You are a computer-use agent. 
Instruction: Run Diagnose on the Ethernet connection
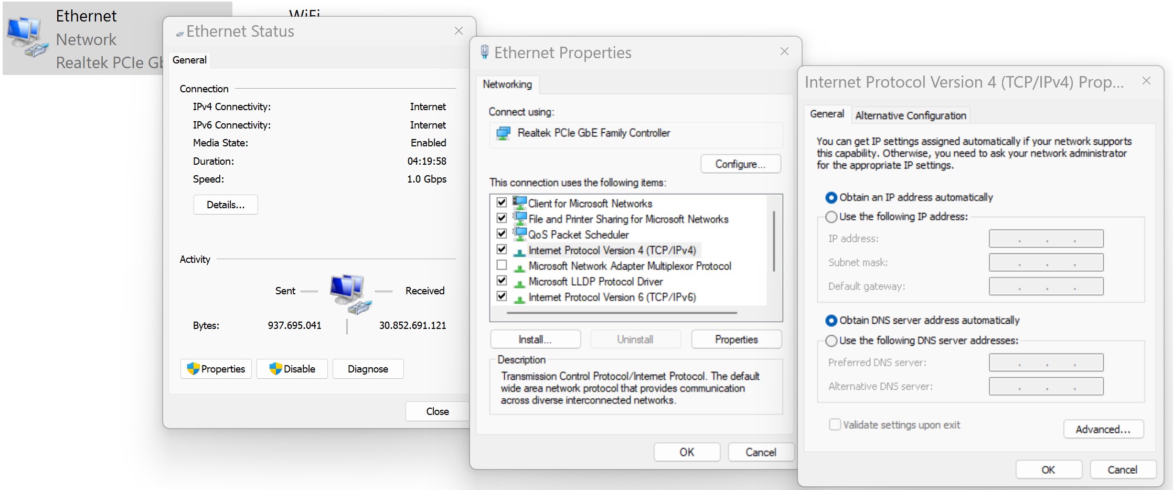point(368,369)
